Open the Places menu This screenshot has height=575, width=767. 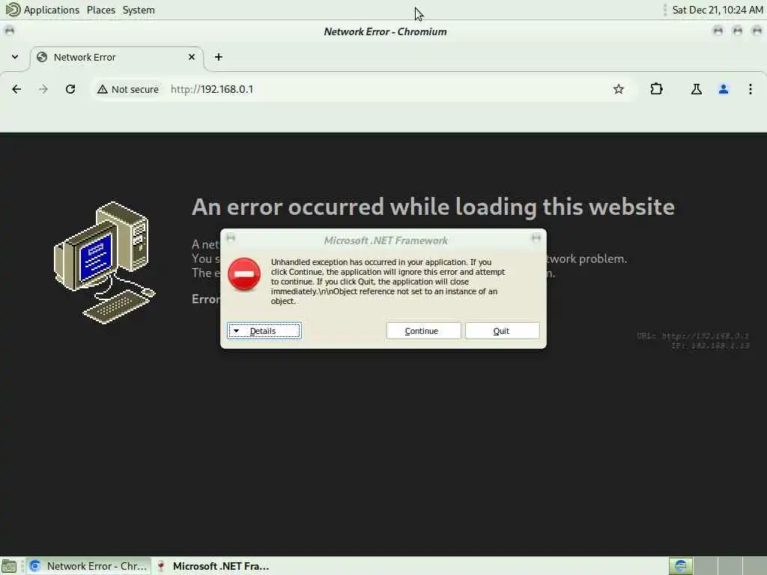coord(101,10)
